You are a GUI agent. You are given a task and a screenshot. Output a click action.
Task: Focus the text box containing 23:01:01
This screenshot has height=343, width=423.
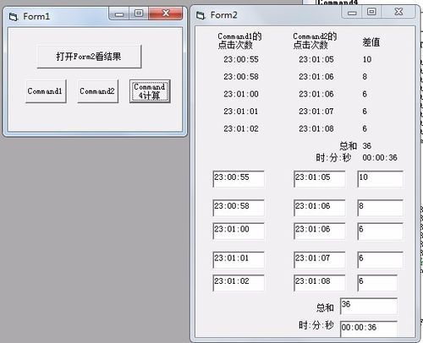pyautogui.click(x=239, y=259)
